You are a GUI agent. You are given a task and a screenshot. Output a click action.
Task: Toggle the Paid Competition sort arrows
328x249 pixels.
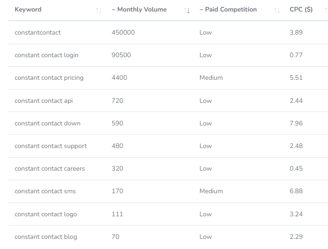[277, 10]
